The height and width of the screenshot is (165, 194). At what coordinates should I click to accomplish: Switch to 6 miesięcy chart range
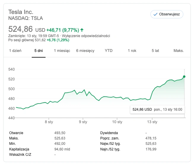tap(85, 51)
